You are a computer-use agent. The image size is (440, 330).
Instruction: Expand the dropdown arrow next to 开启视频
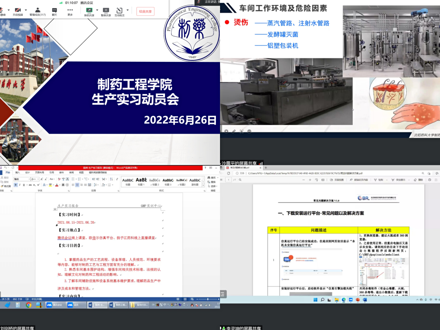26,10
